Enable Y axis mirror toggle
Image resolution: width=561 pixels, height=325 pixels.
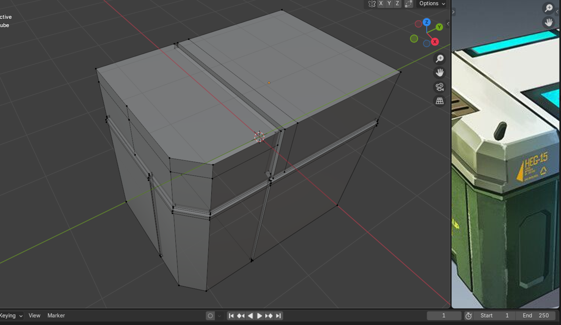point(389,4)
